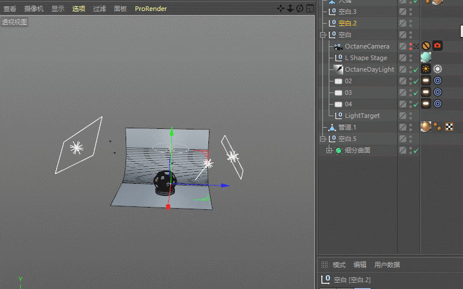Select the checkerboard texture tag on 管道.1

(x=449, y=127)
